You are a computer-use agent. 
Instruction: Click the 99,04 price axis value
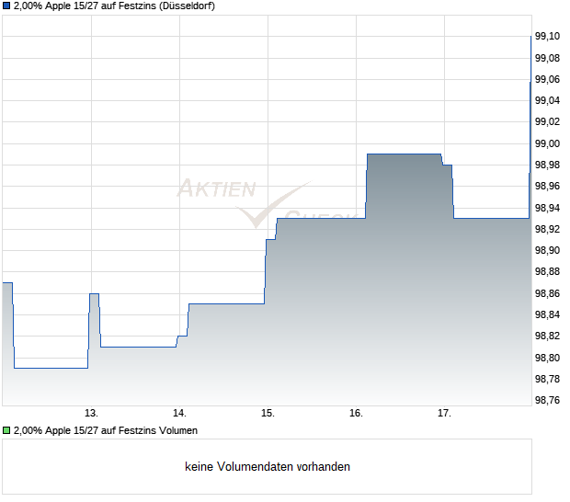(547, 101)
